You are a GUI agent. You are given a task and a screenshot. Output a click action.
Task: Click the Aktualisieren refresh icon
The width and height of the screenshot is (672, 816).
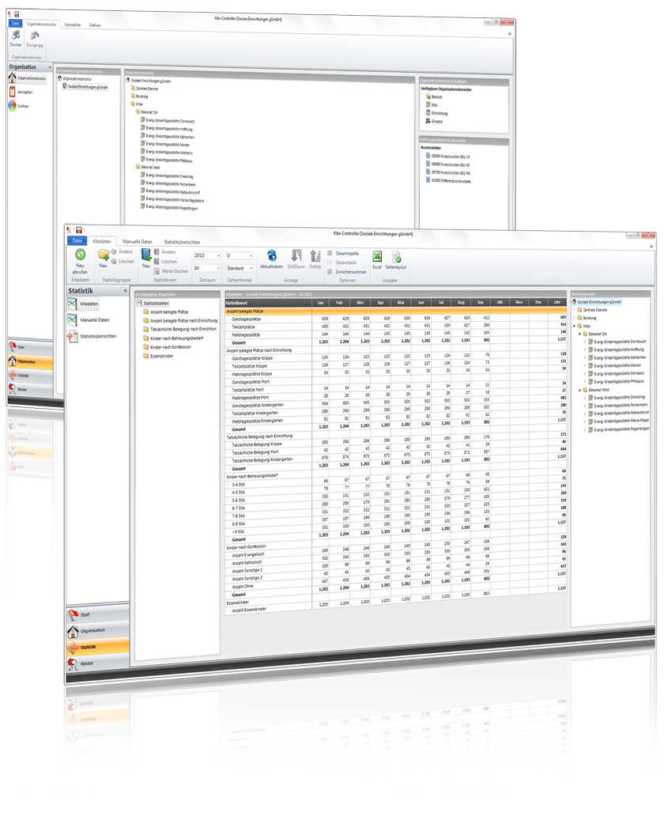[271, 255]
